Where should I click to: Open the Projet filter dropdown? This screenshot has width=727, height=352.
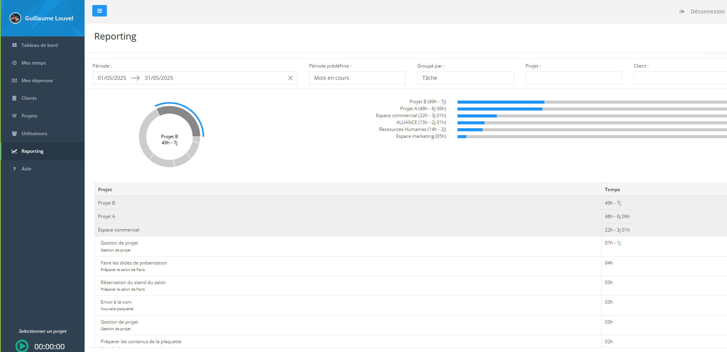573,78
